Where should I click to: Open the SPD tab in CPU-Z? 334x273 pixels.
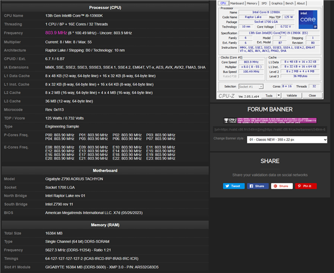click(x=264, y=3)
